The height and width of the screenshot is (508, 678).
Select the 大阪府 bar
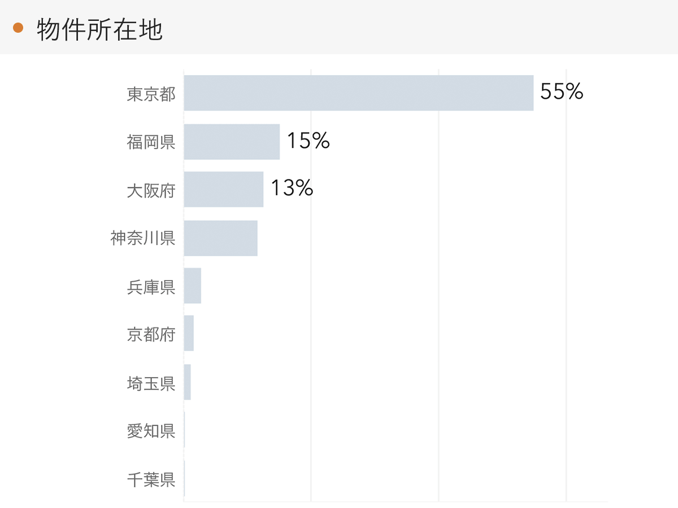click(224, 190)
